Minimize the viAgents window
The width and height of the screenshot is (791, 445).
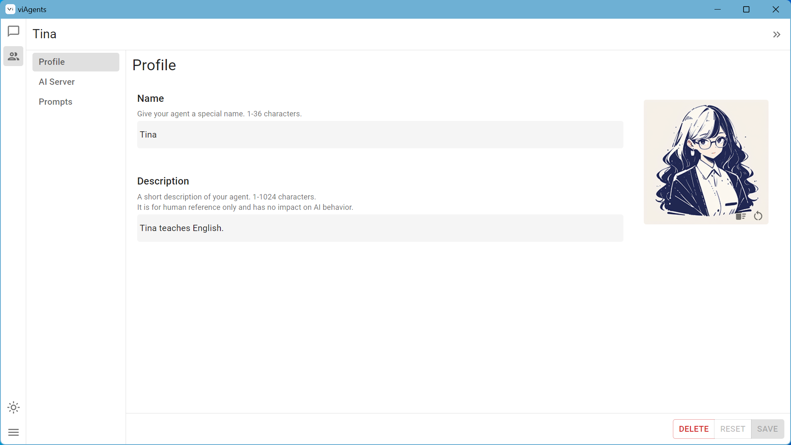[717, 9]
